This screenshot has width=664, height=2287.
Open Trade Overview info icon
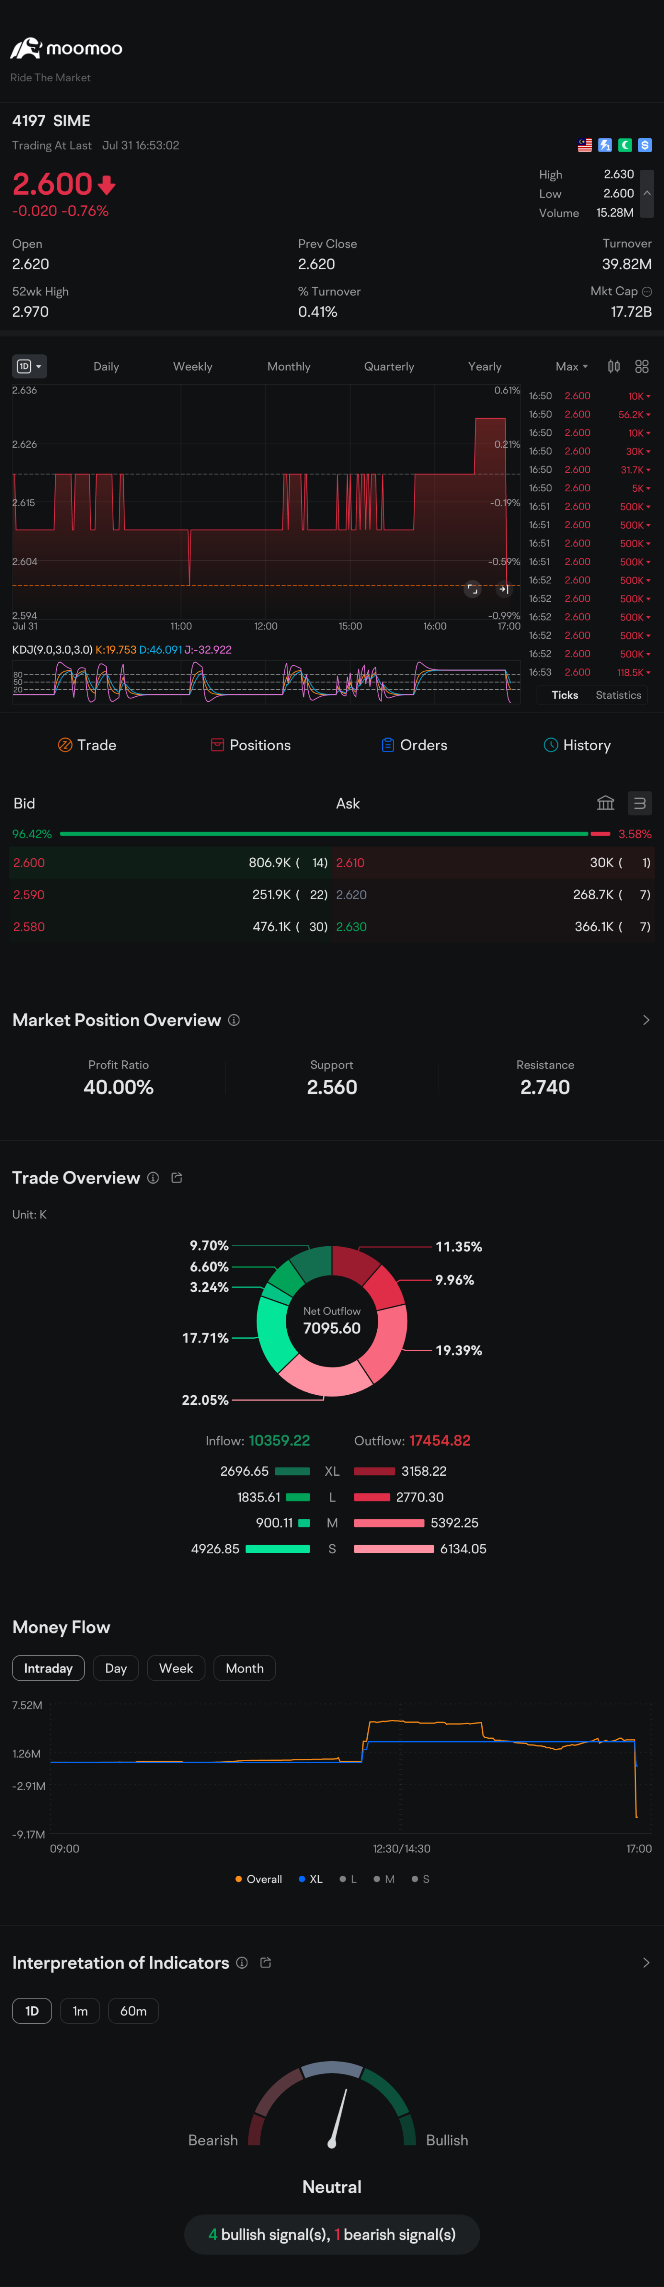pyautogui.click(x=153, y=1177)
